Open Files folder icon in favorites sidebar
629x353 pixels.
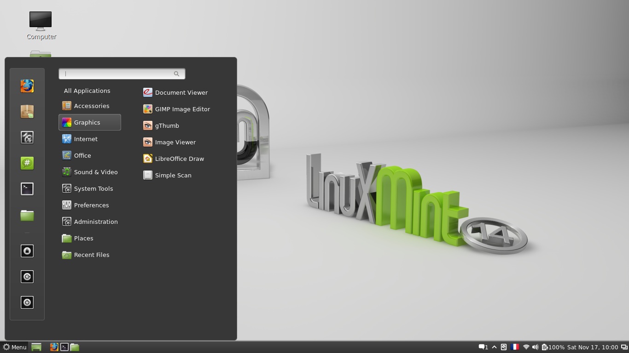[27, 215]
